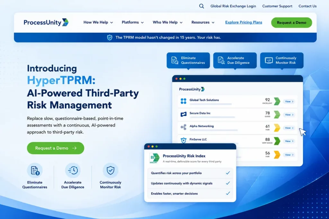The height and width of the screenshot is (219, 329).
Task: Click Eliminate Questionnaires label below hero
Action: tap(35, 185)
